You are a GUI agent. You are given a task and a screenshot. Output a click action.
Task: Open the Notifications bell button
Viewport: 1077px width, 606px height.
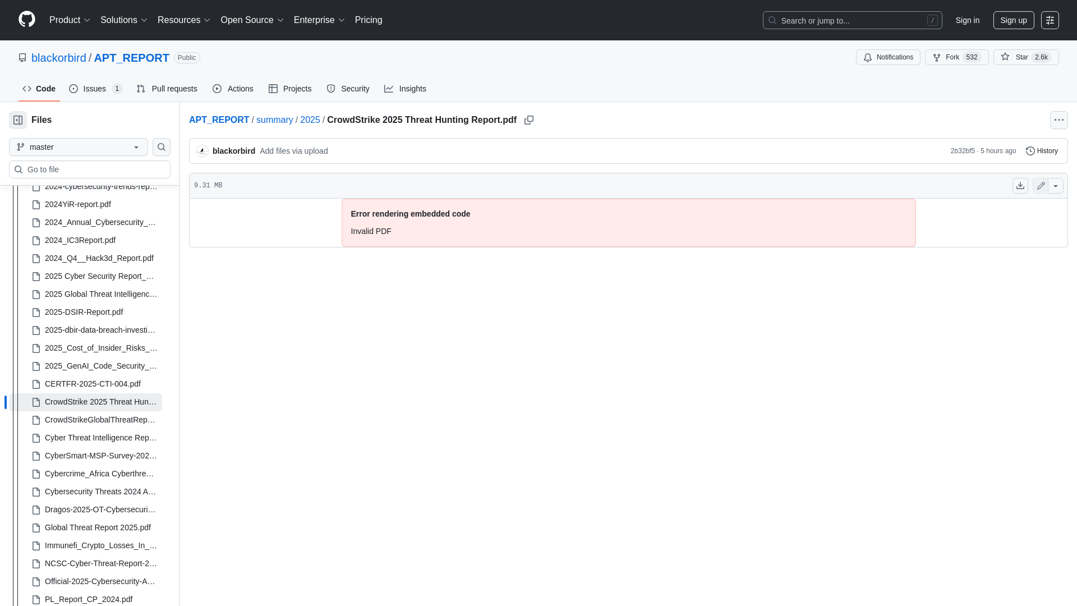(888, 57)
